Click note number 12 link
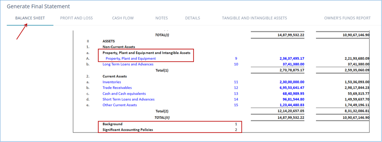Image resolution: width=382 pixels, height=142 pixels. coord(236,88)
